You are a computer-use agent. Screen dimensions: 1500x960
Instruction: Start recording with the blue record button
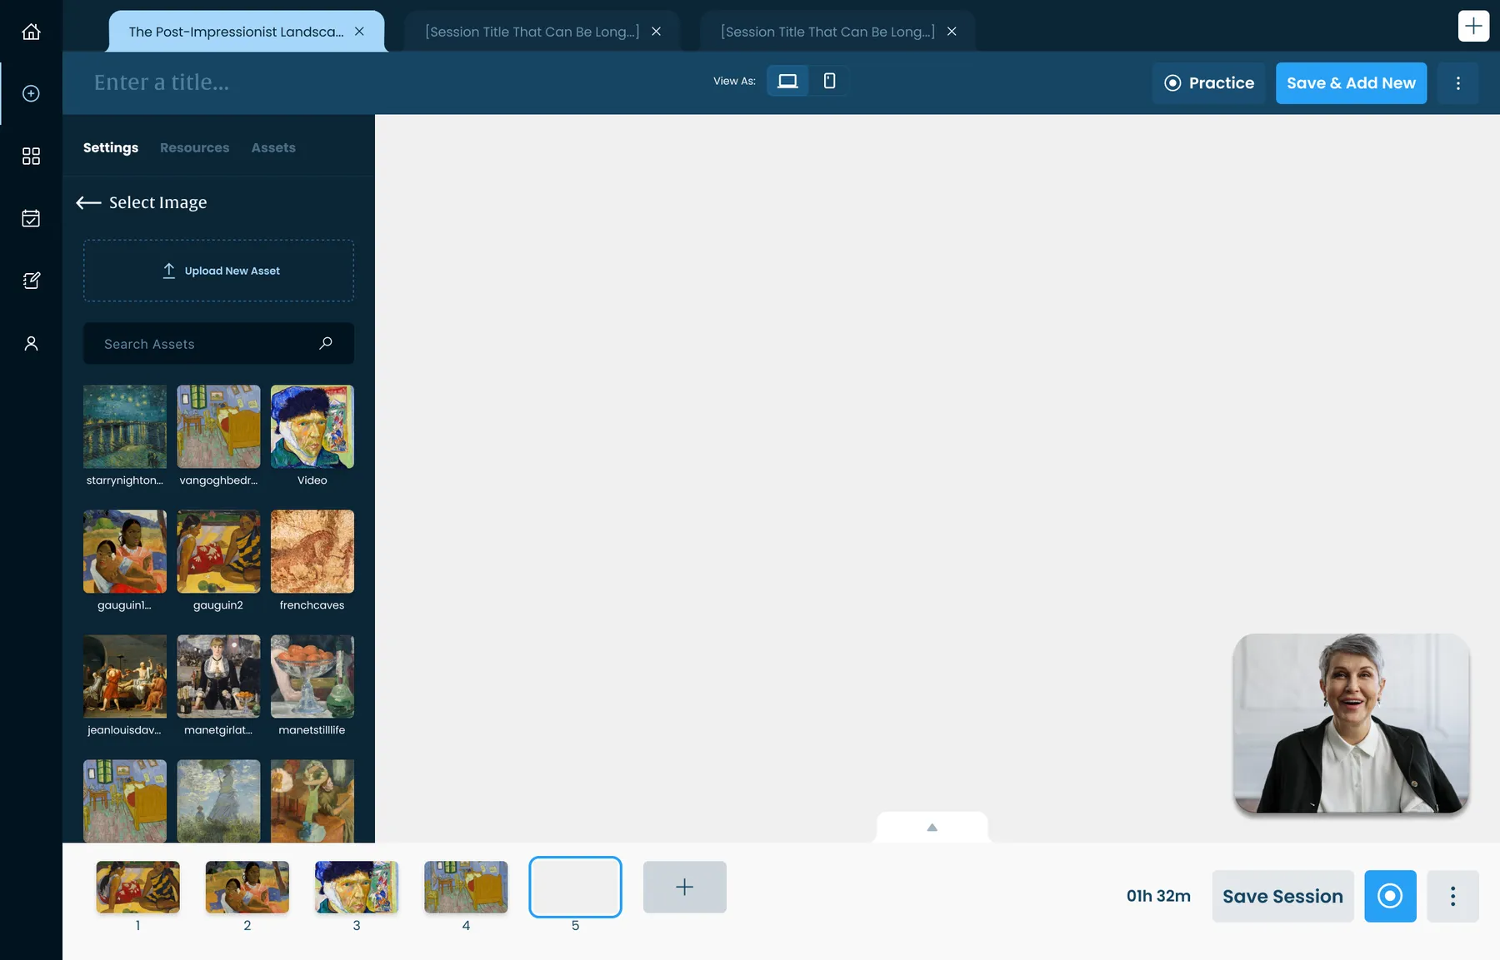tap(1390, 896)
